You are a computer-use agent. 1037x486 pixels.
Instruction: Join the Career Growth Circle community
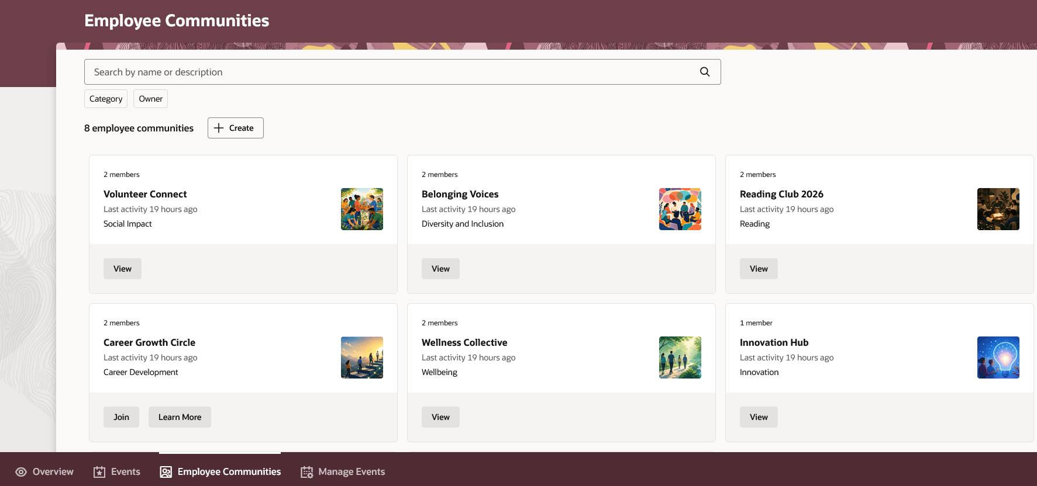coord(121,417)
